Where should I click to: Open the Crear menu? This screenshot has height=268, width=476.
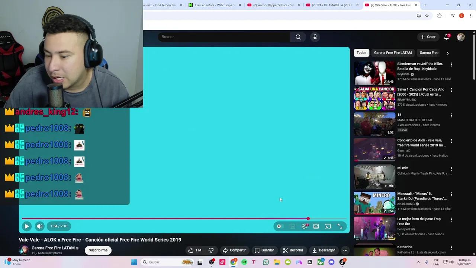428,37
